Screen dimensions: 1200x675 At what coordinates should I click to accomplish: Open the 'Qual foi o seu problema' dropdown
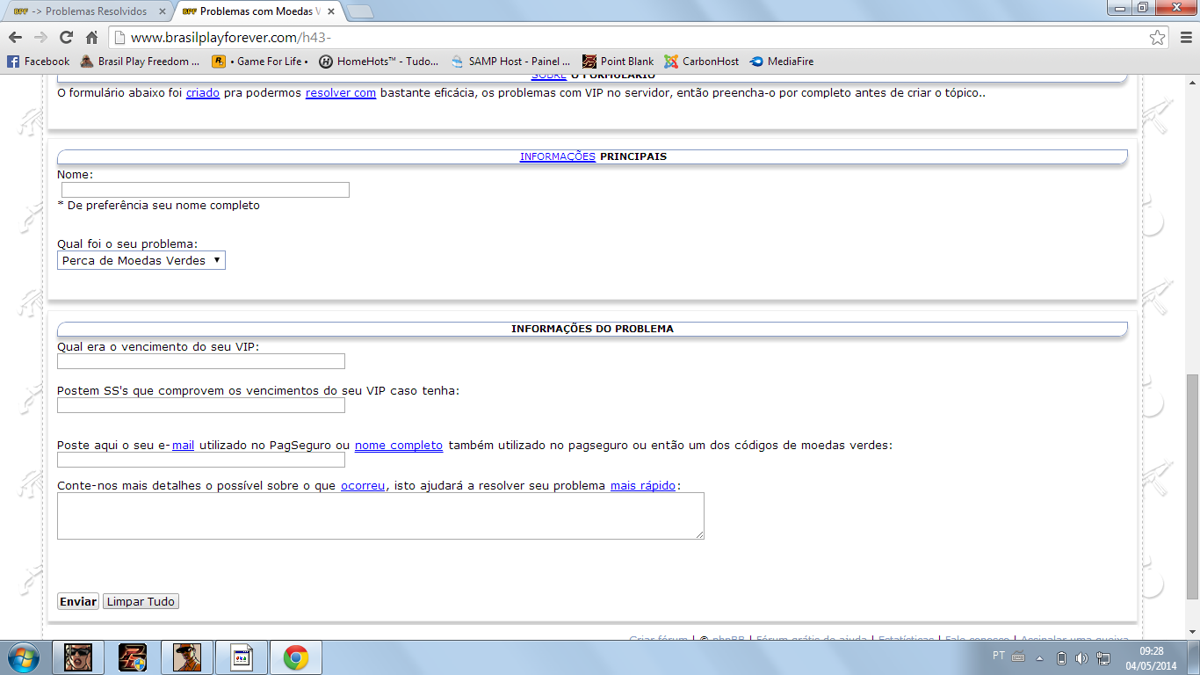click(x=141, y=260)
